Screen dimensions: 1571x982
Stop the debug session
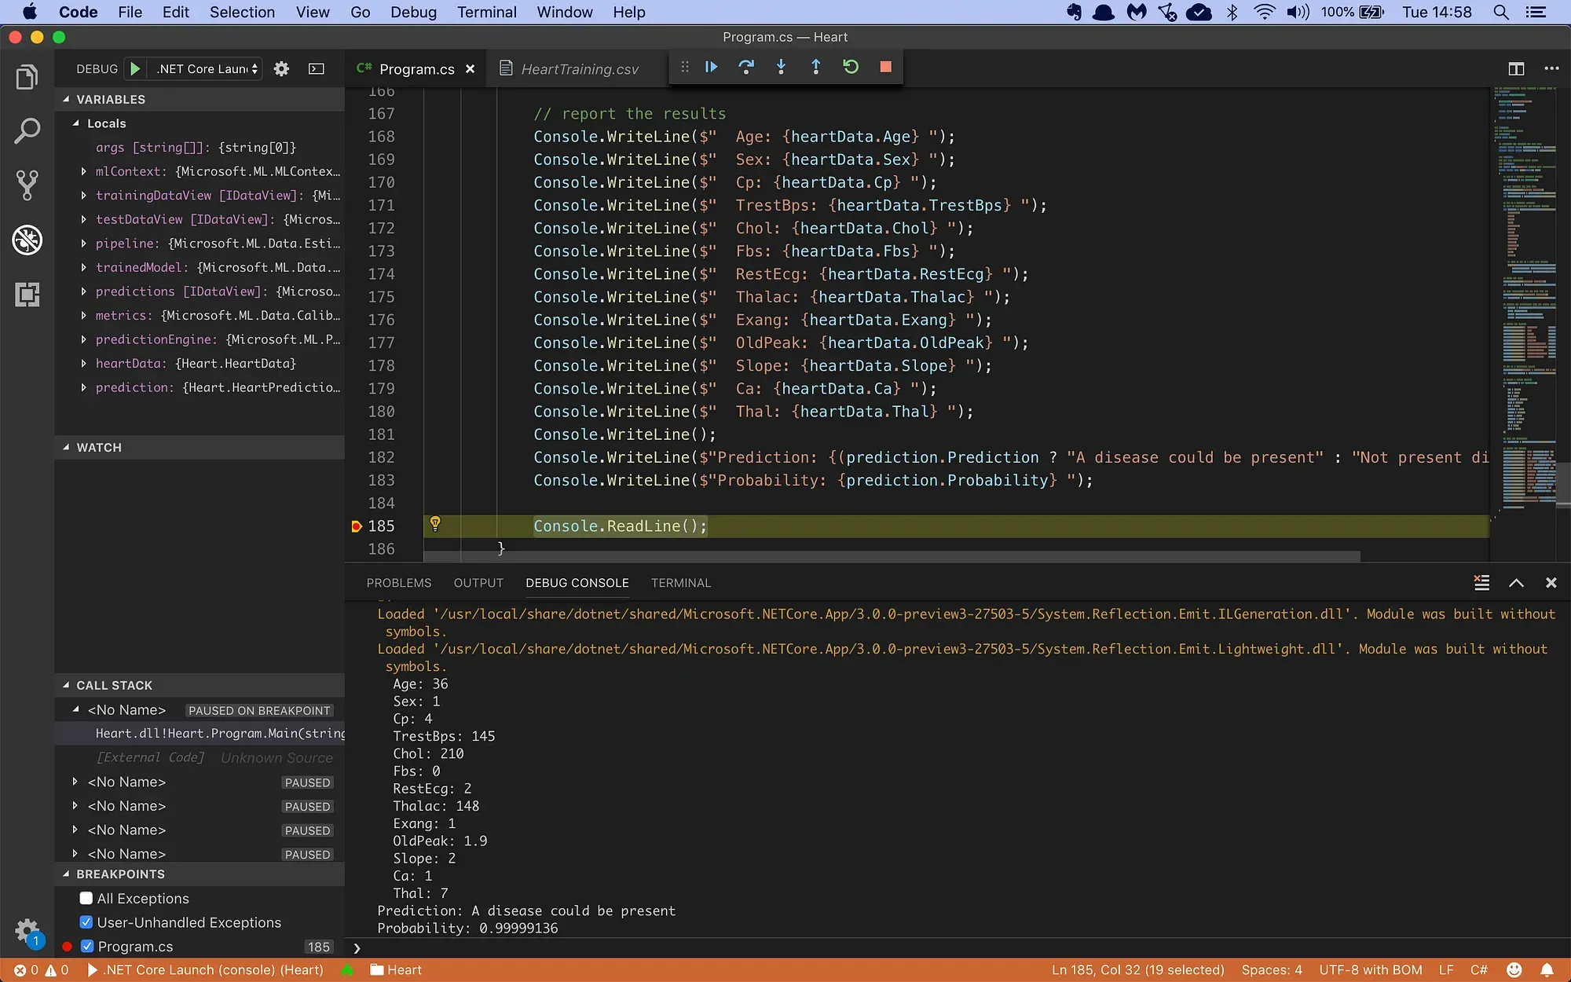(885, 68)
